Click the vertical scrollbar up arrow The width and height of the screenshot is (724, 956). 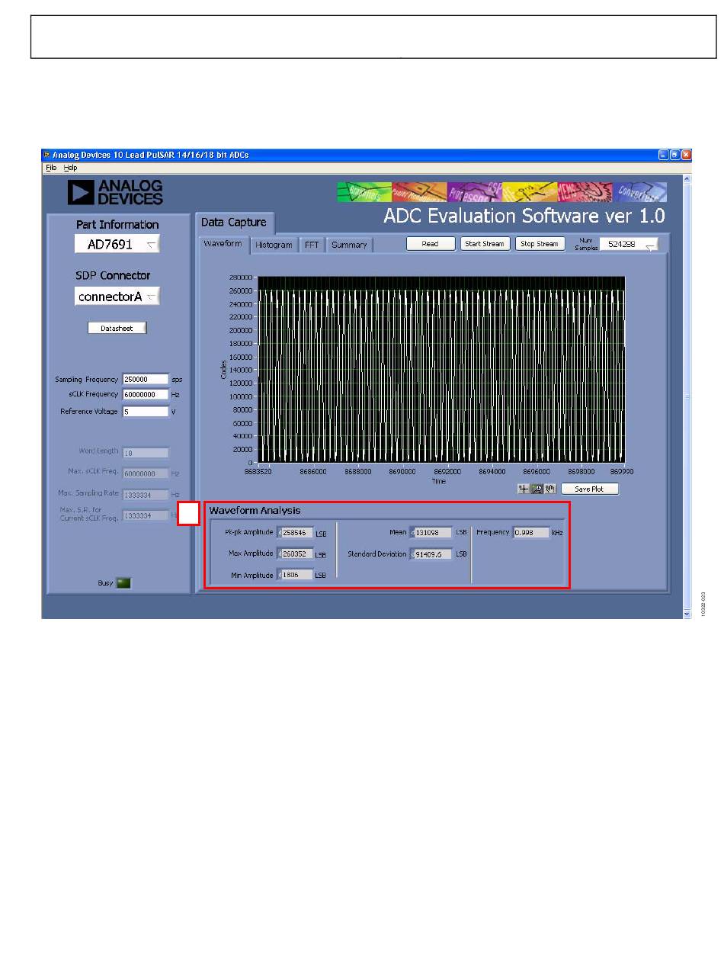(687, 178)
